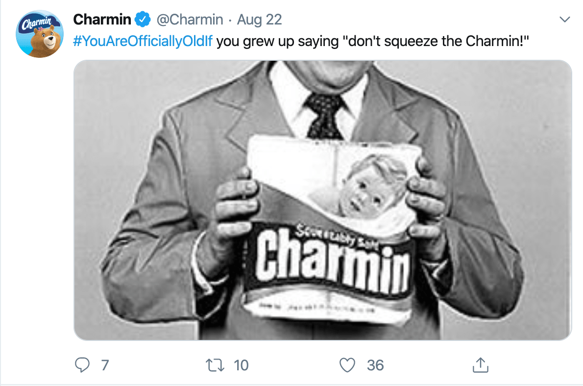This screenshot has width=583, height=386.
Task: Open the share tweet icon
Action: pos(480,364)
